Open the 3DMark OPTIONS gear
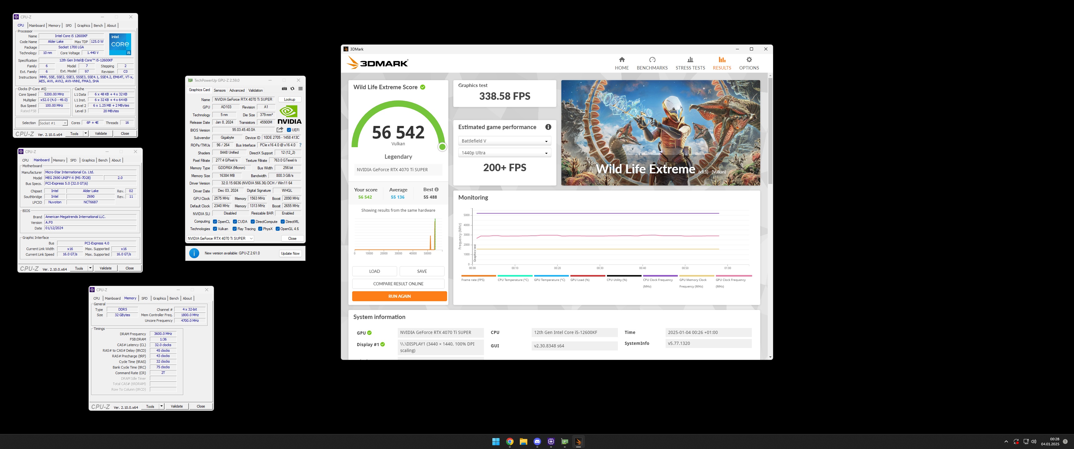The image size is (1074, 449). (x=749, y=63)
